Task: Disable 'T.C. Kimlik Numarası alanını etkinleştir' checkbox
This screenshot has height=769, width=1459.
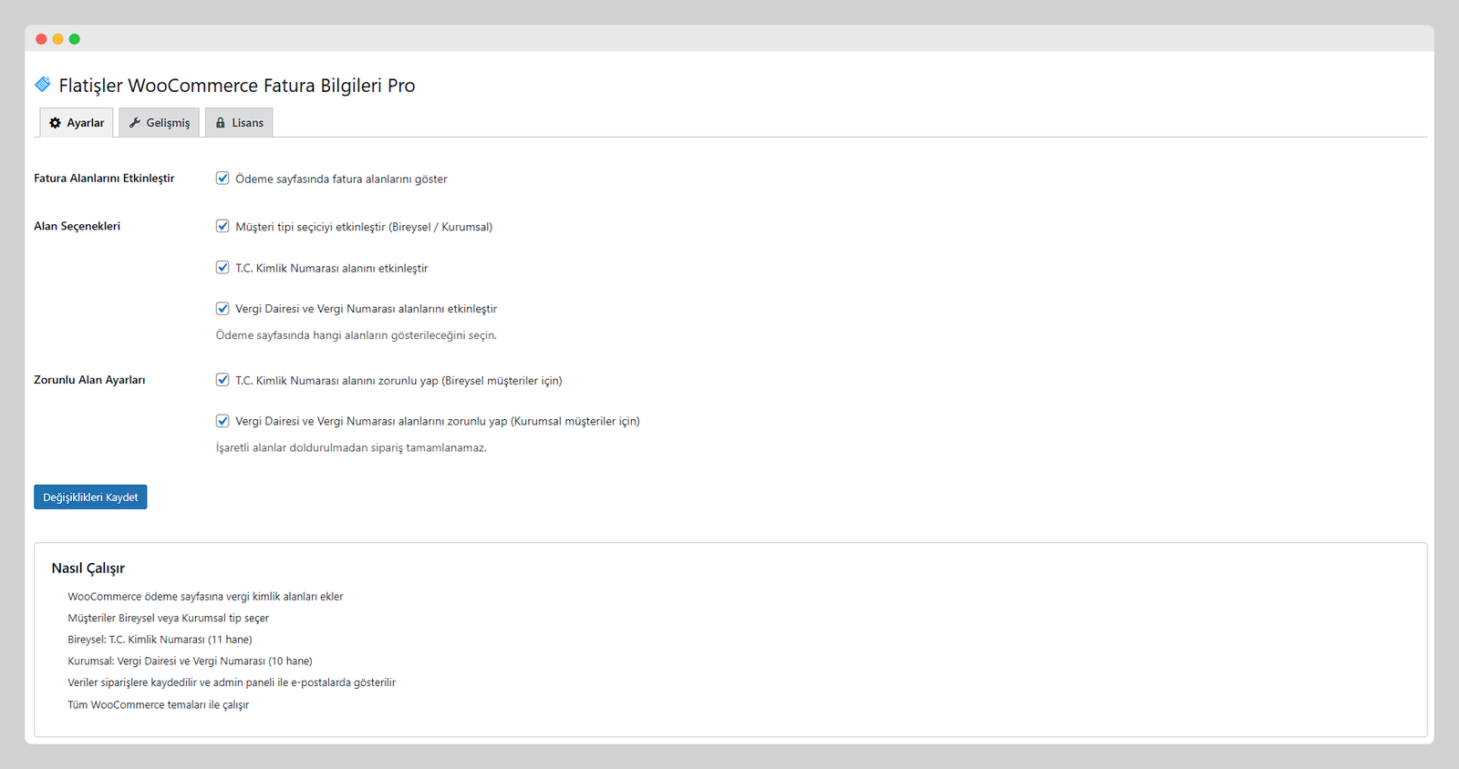Action: tap(222, 268)
